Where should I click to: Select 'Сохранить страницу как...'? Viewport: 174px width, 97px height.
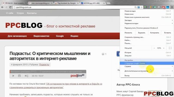147,37
